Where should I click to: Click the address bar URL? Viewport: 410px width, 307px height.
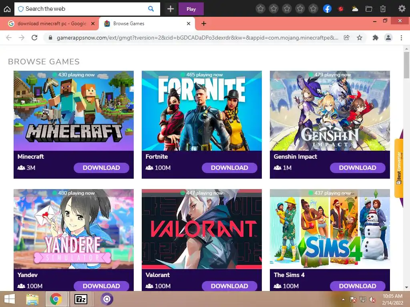coord(197,38)
